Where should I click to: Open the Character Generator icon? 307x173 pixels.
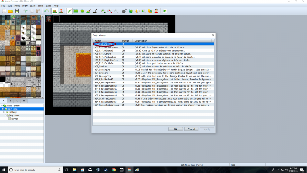(x=156, y=11)
